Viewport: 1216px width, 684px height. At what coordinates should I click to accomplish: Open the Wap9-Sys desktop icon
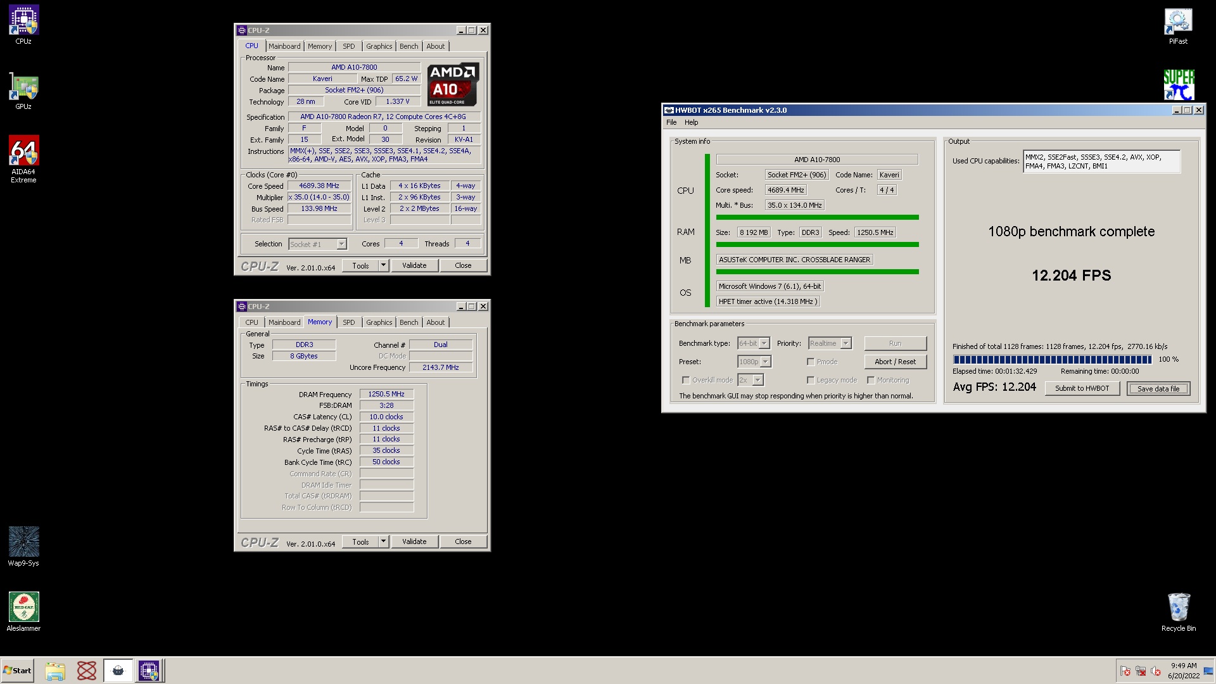tap(23, 541)
